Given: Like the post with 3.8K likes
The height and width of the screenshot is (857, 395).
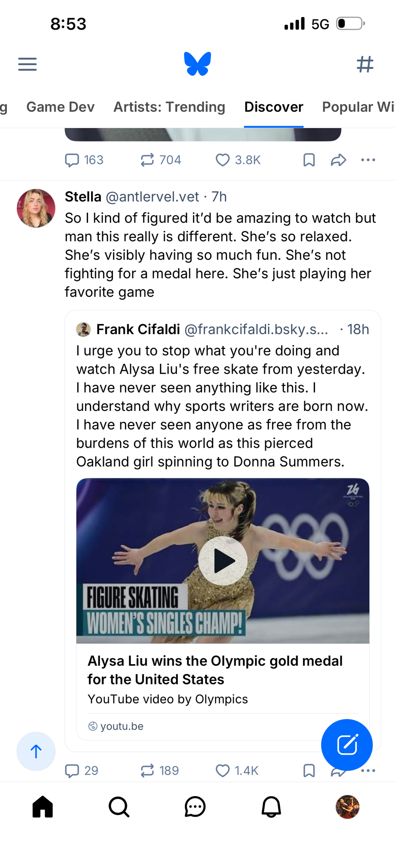Looking at the screenshot, I should [x=223, y=160].
